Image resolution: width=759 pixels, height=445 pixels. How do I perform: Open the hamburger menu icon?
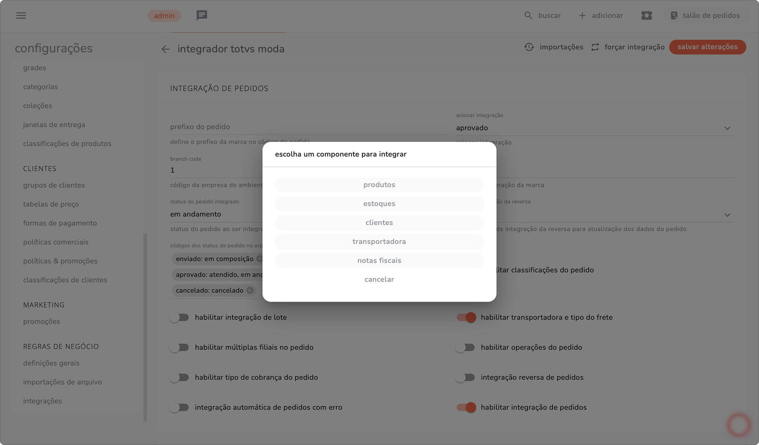point(21,15)
